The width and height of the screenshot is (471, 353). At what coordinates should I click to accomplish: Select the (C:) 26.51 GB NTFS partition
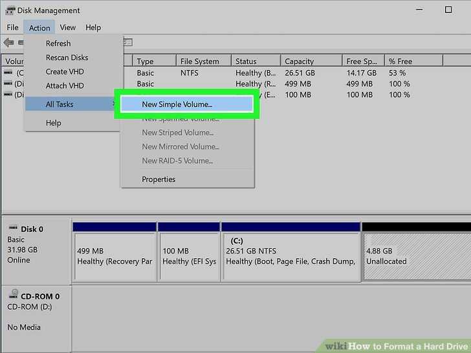click(290, 252)
